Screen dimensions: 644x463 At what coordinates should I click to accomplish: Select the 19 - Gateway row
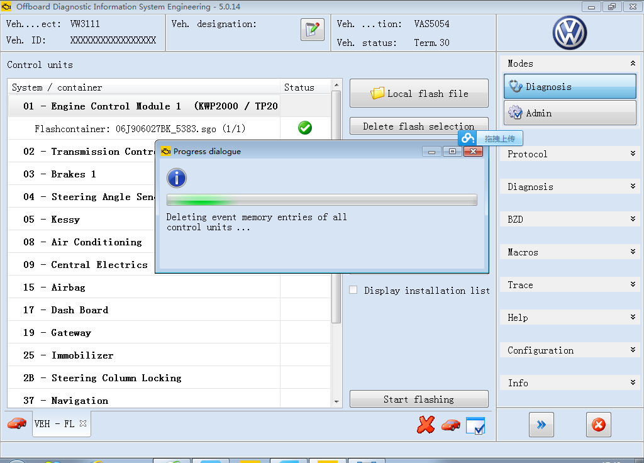coord(169,332)
